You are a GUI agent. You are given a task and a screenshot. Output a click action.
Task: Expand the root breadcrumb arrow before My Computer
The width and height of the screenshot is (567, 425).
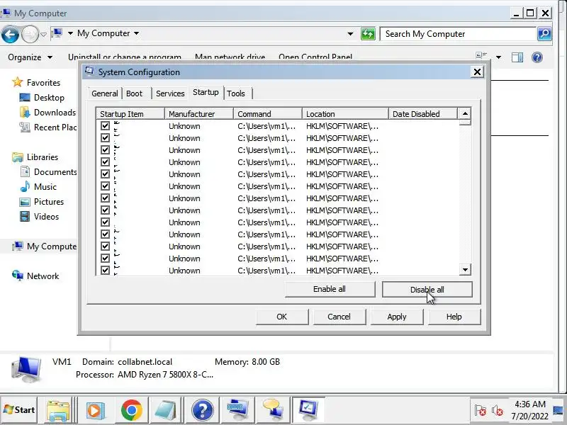point(70,33)
